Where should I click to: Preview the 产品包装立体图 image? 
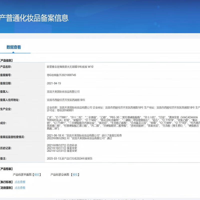pos(74,175)
